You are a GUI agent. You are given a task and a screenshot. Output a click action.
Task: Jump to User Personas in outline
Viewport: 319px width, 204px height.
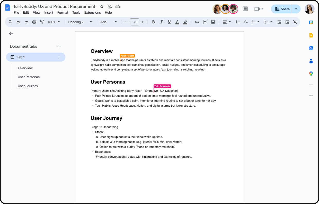pos(29,77)
